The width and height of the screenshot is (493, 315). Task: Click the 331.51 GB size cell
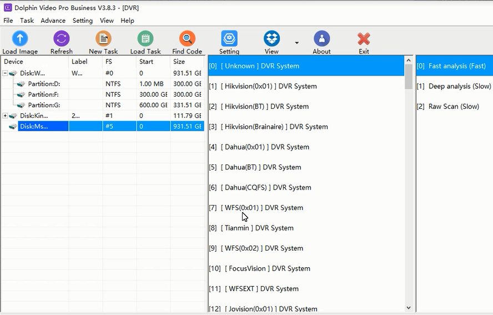pyautogui.click(x=188, y=105)
